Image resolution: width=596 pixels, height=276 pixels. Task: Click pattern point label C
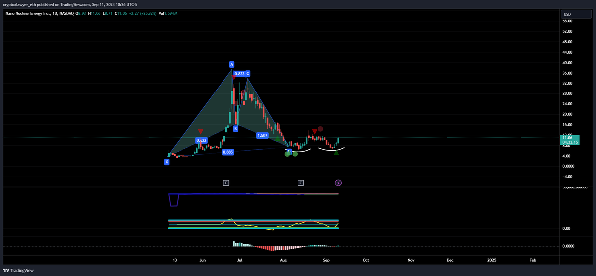247,74
